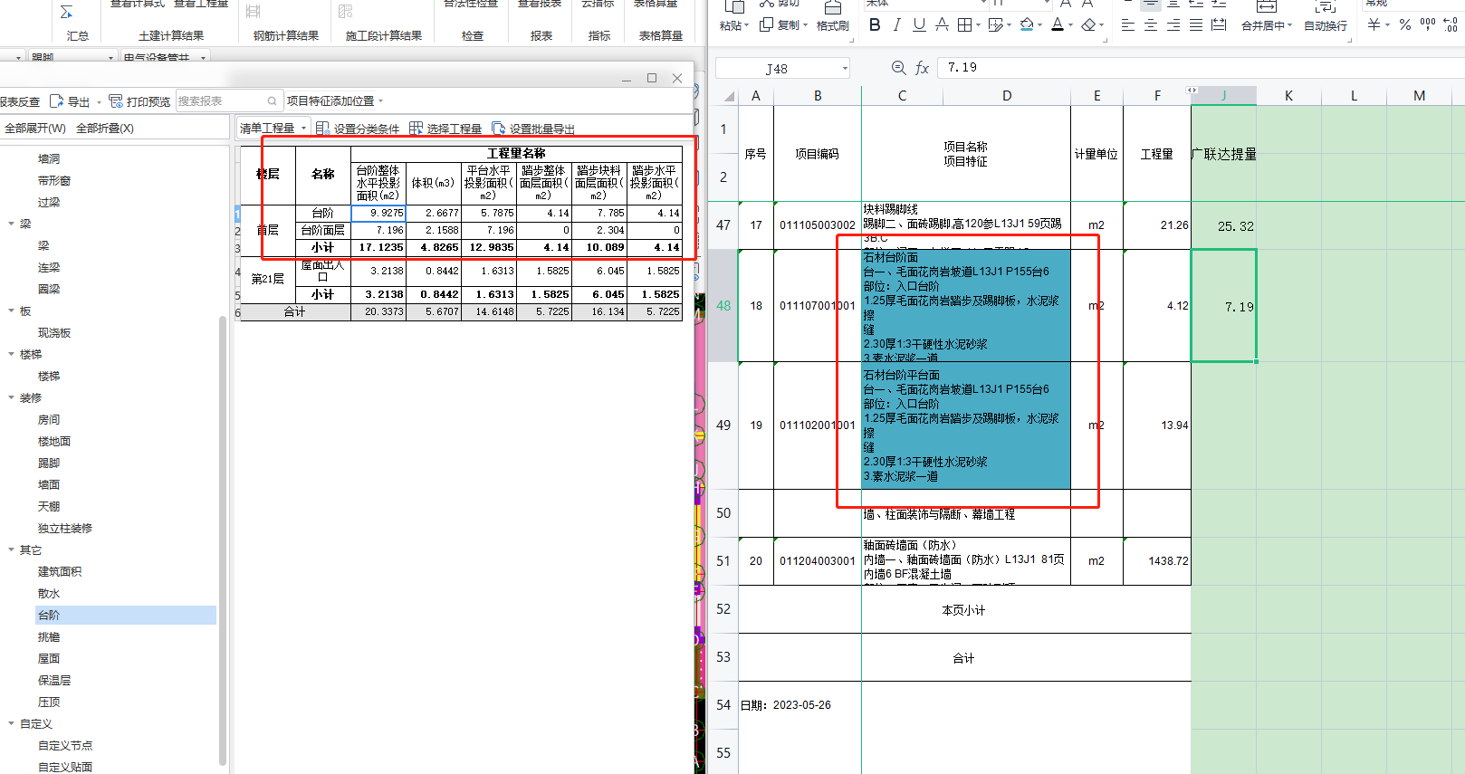The image size is (1465, 774).
Task: Select the 楼地面 tree item
Action: (54, 442)
